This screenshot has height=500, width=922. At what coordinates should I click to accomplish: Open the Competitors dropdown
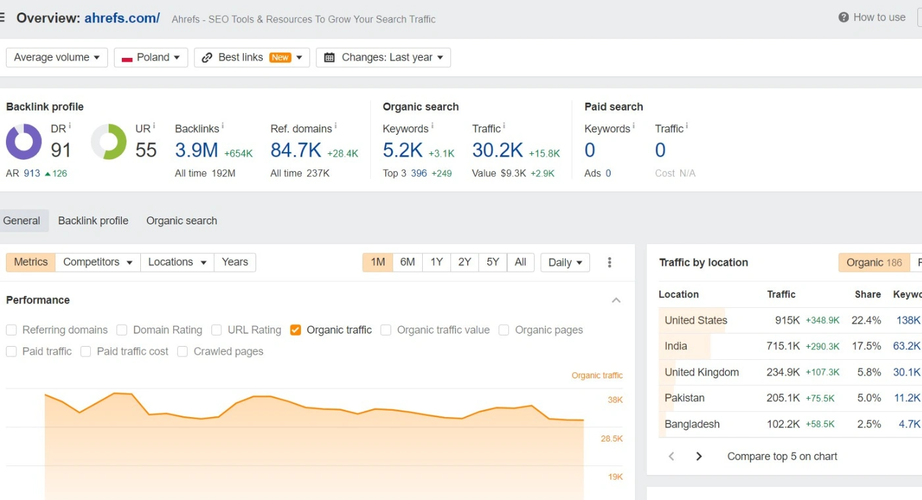point(97,262)
